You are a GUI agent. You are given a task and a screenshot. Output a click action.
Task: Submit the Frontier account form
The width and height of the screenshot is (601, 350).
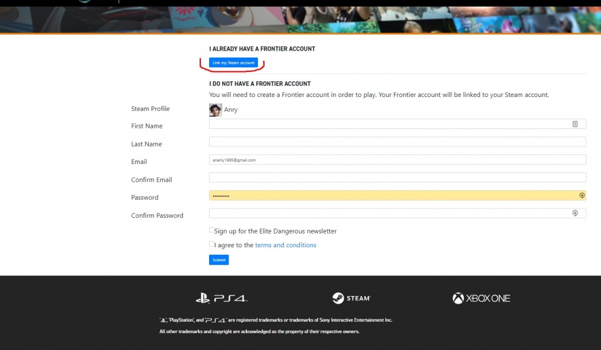(x=219, y=260)
